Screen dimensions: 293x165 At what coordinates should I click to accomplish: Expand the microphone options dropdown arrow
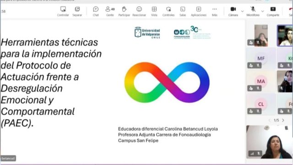point(262,11)
